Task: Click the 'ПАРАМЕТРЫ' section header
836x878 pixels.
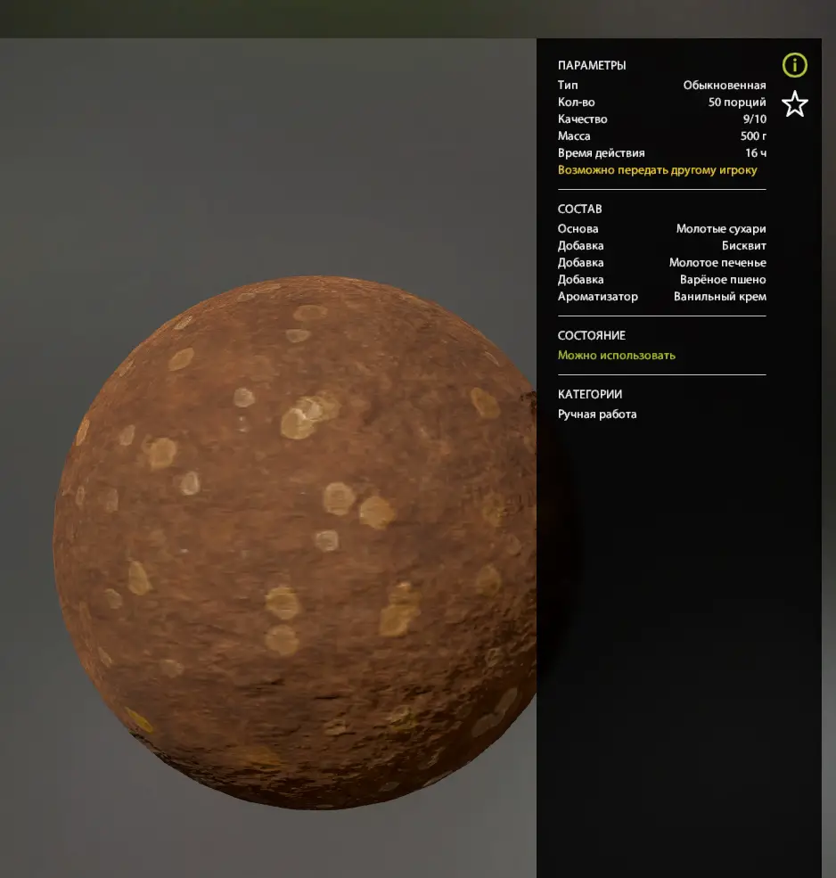Action: 591,65
